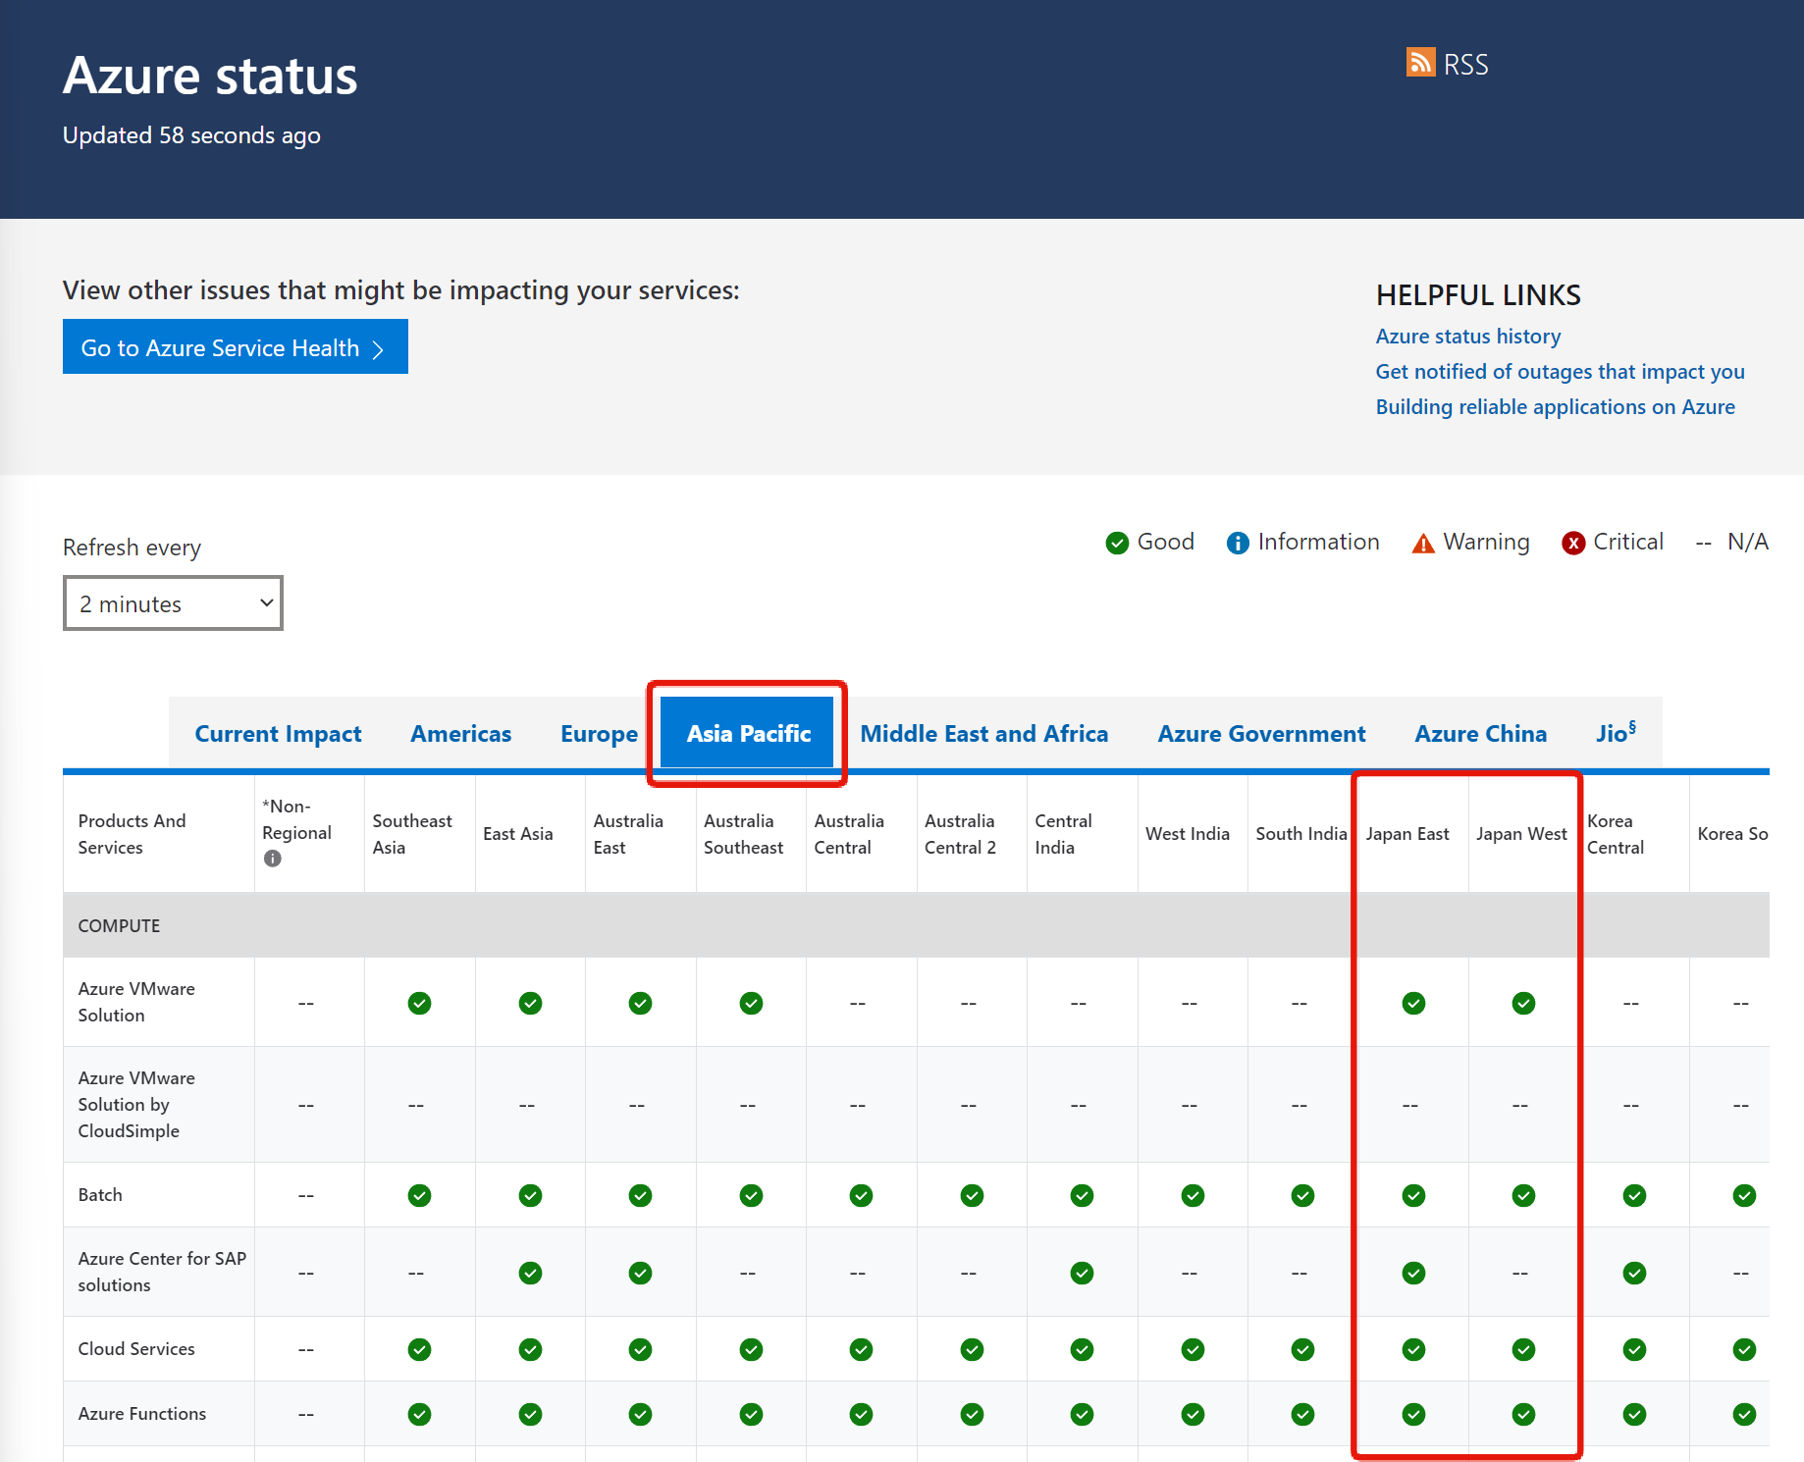The width and height of the screenshot is (1804, 1462).
Task: Click Azure VMware Solution Japan West checkmark
Action: (x=1523, y=1003)
